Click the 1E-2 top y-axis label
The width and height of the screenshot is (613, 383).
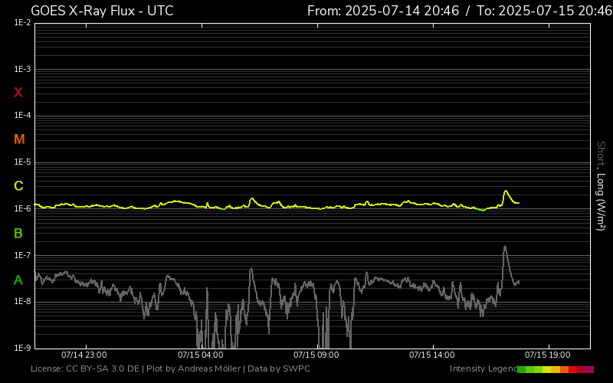tap(22, 23)
